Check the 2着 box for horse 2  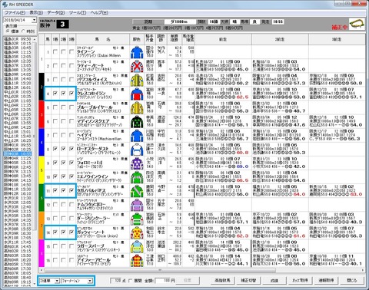pyautogui.click(x=63, y=66)
